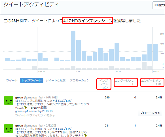The height and width of the screenshot is (137, 165).
Task: Click the 10月10日 tweet date
Action: click(x=52, y=97)
